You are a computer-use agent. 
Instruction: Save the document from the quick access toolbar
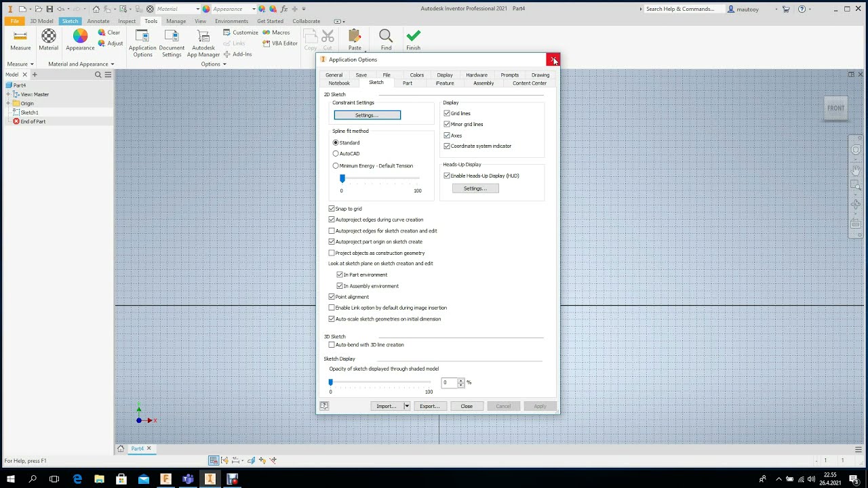(50, 9)
